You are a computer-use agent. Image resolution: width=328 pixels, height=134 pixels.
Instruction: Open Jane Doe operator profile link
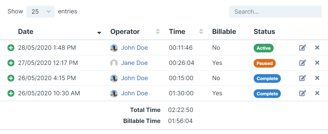(x=134, y=63)
